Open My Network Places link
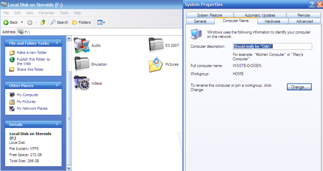The height and width of the screenshot is (171, 323). (x=32, y=108)
